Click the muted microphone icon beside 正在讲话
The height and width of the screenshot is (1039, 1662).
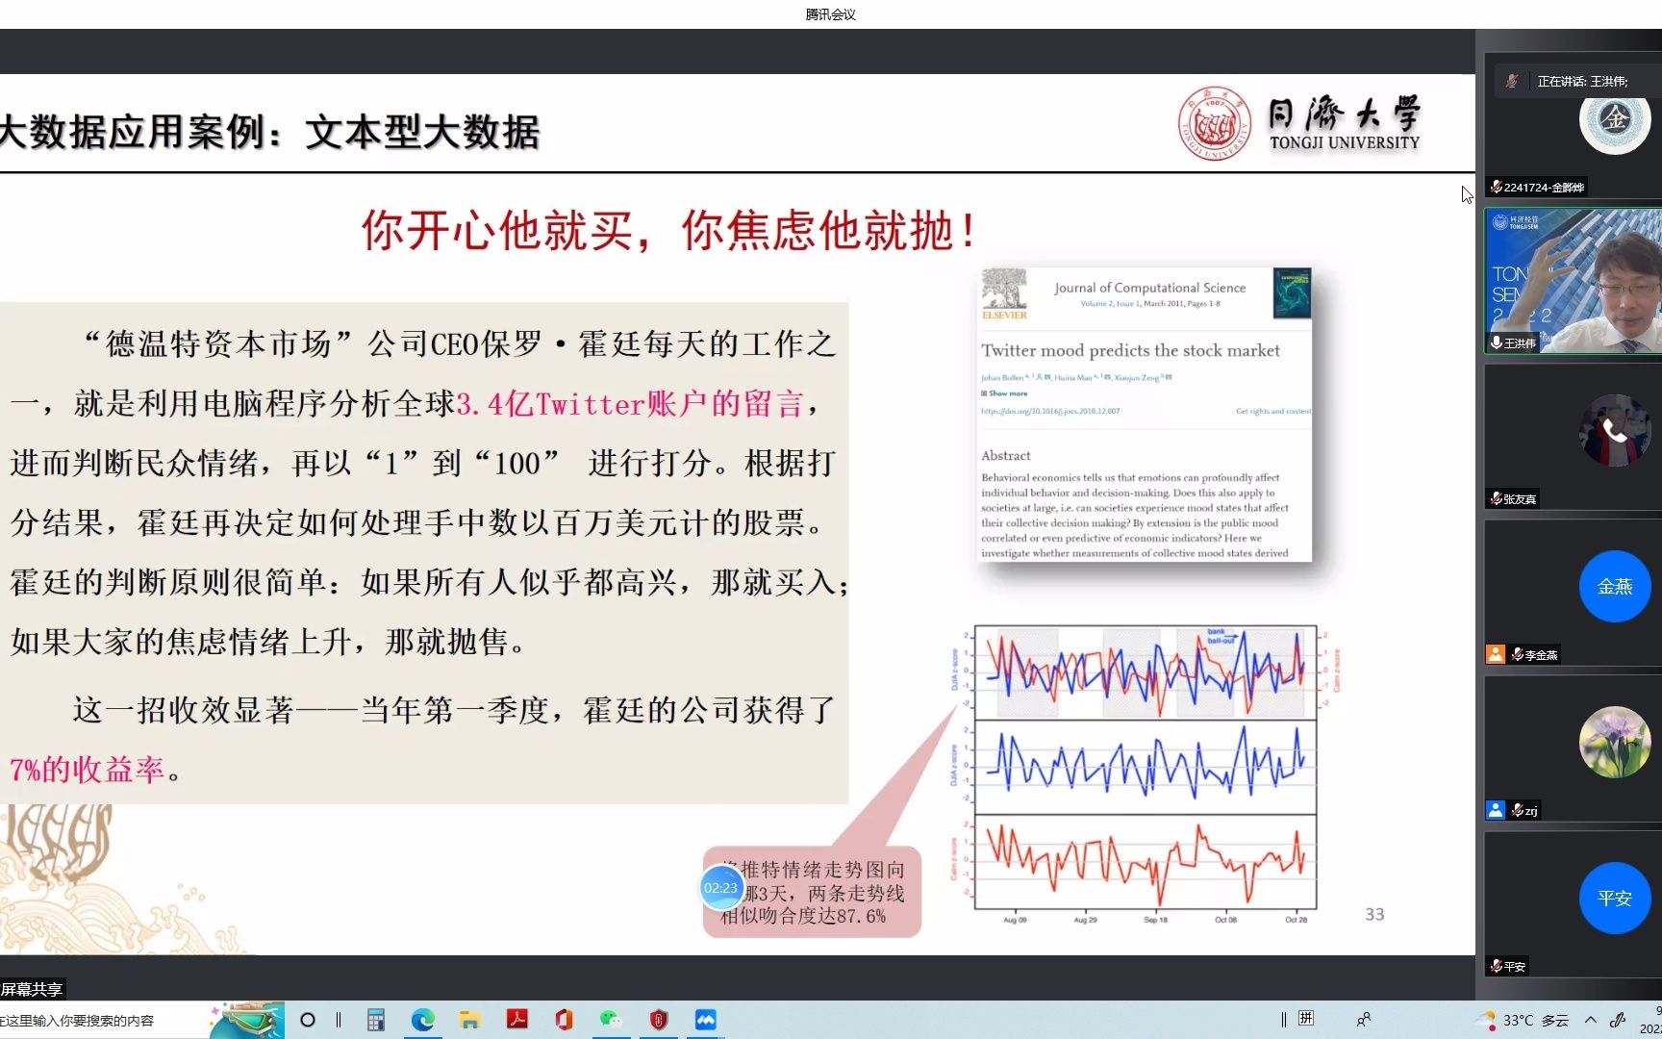pyautogui.click(x=1512, y=81)
